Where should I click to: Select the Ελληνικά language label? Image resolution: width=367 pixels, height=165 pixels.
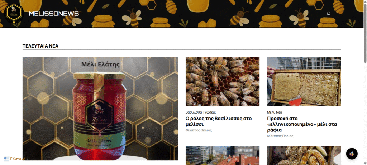[18, 159]
